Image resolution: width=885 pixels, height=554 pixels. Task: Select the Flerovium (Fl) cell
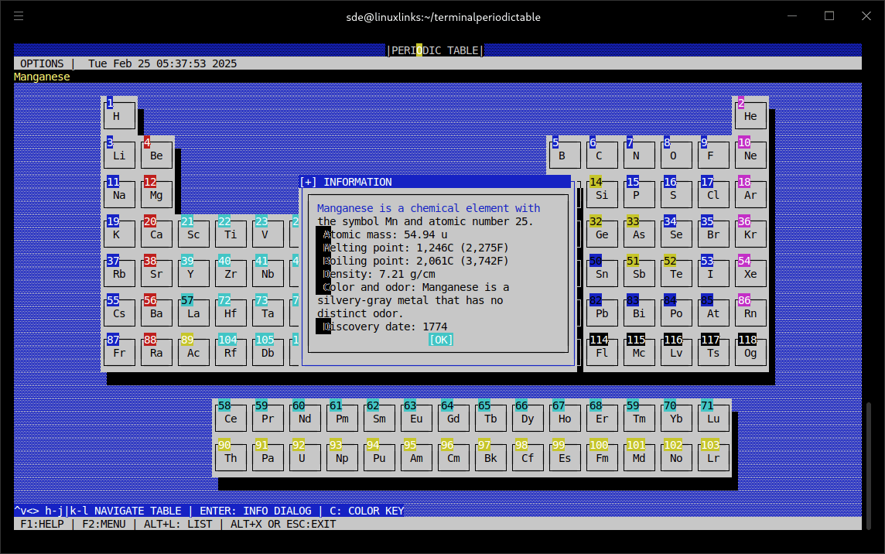[602, 353]
